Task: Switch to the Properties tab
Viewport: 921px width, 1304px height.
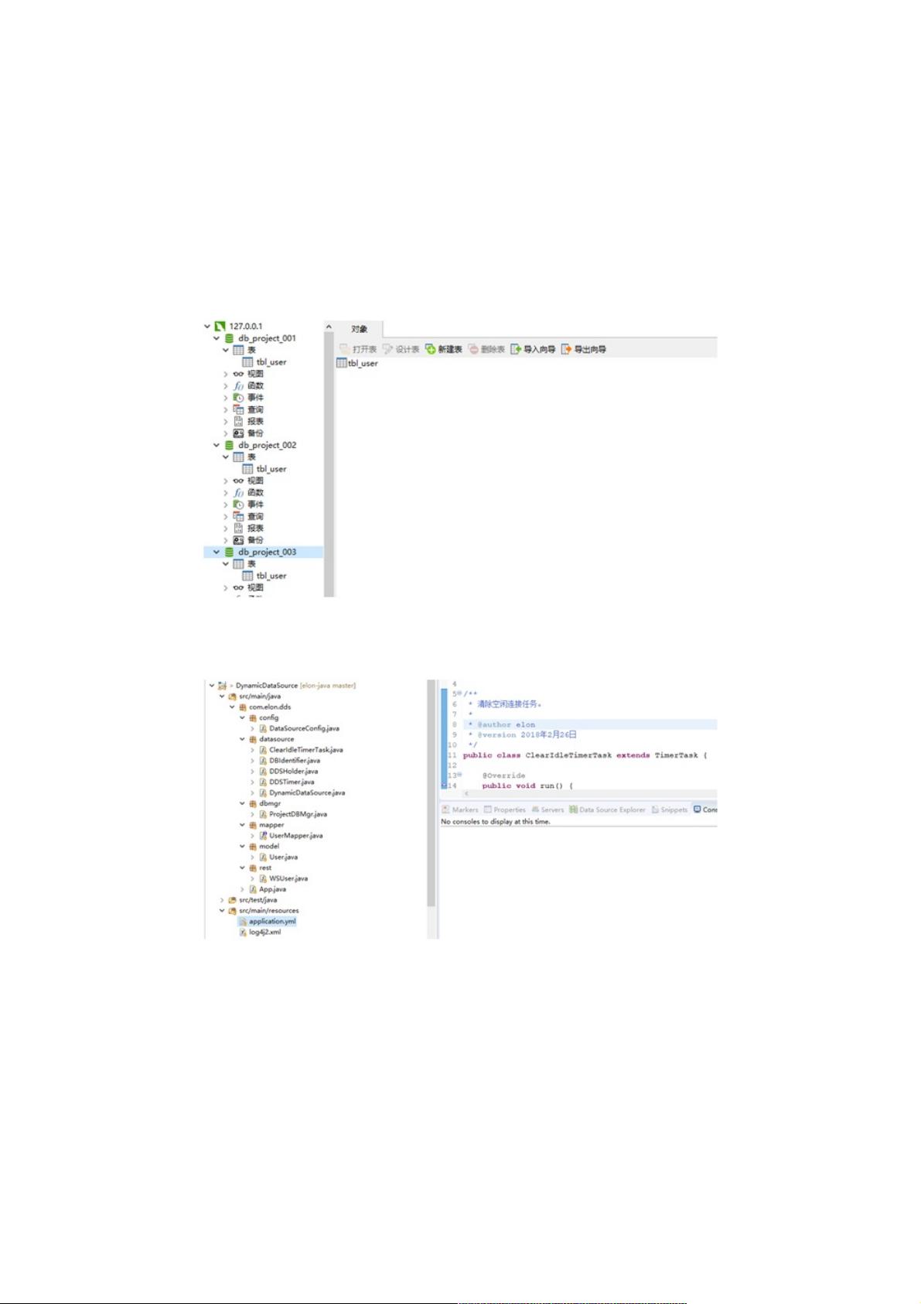Action: pos(505,809)
